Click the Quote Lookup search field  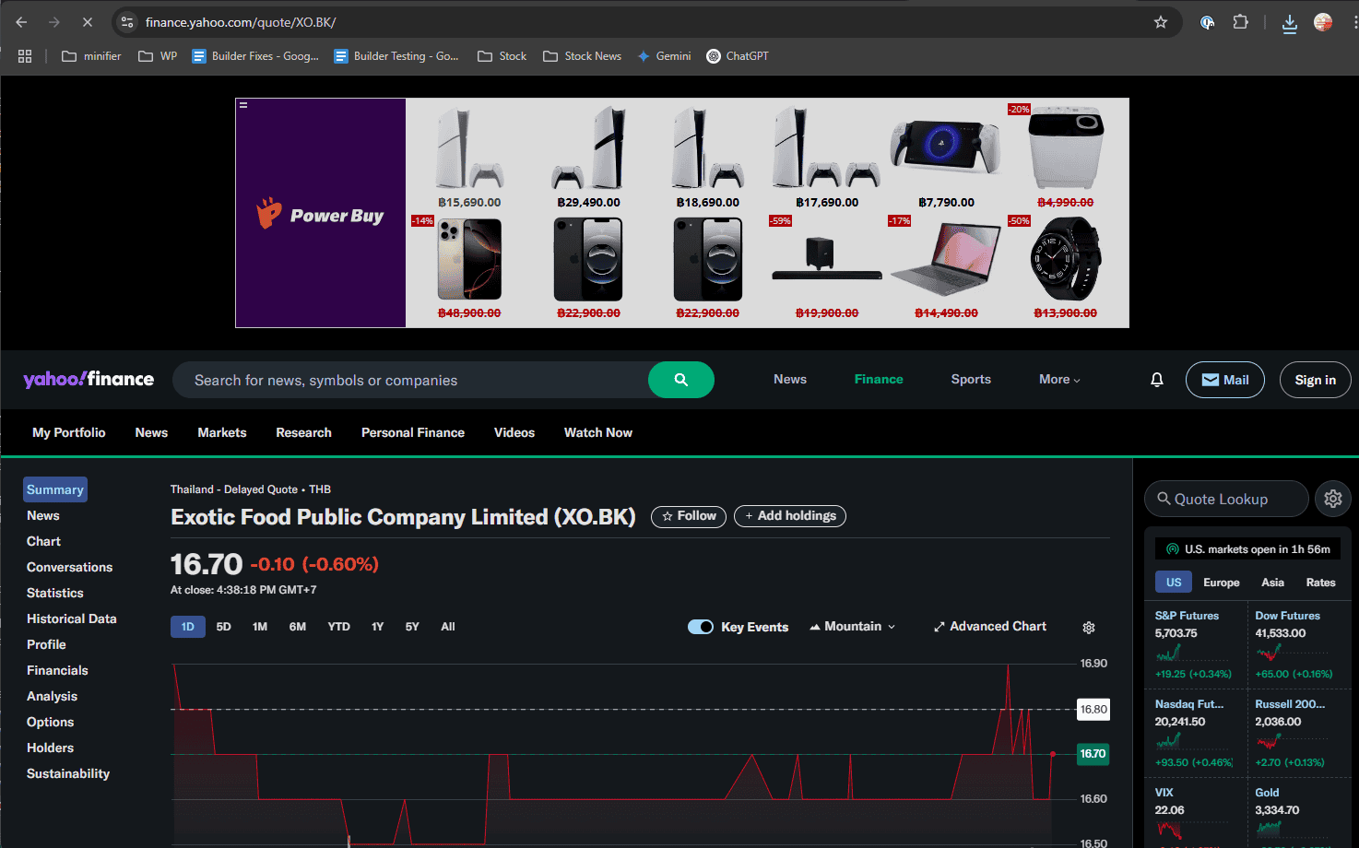(x=1226, y=499)
